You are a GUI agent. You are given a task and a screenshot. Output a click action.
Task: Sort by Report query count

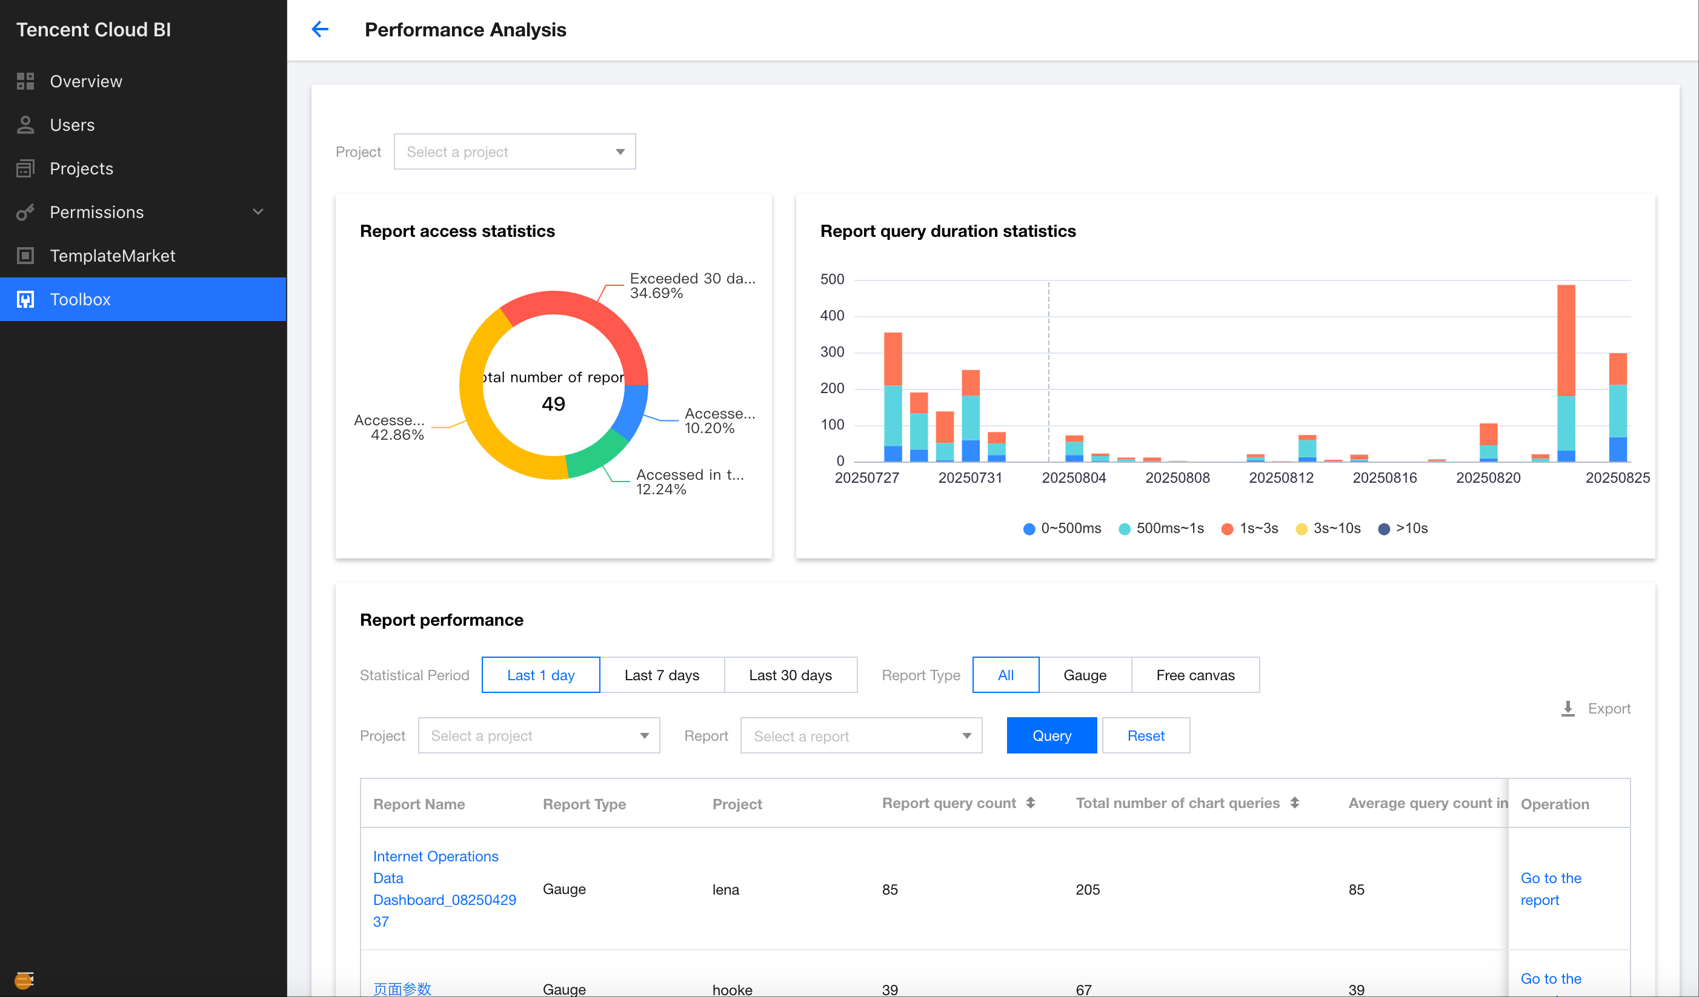pos(1030,803)
